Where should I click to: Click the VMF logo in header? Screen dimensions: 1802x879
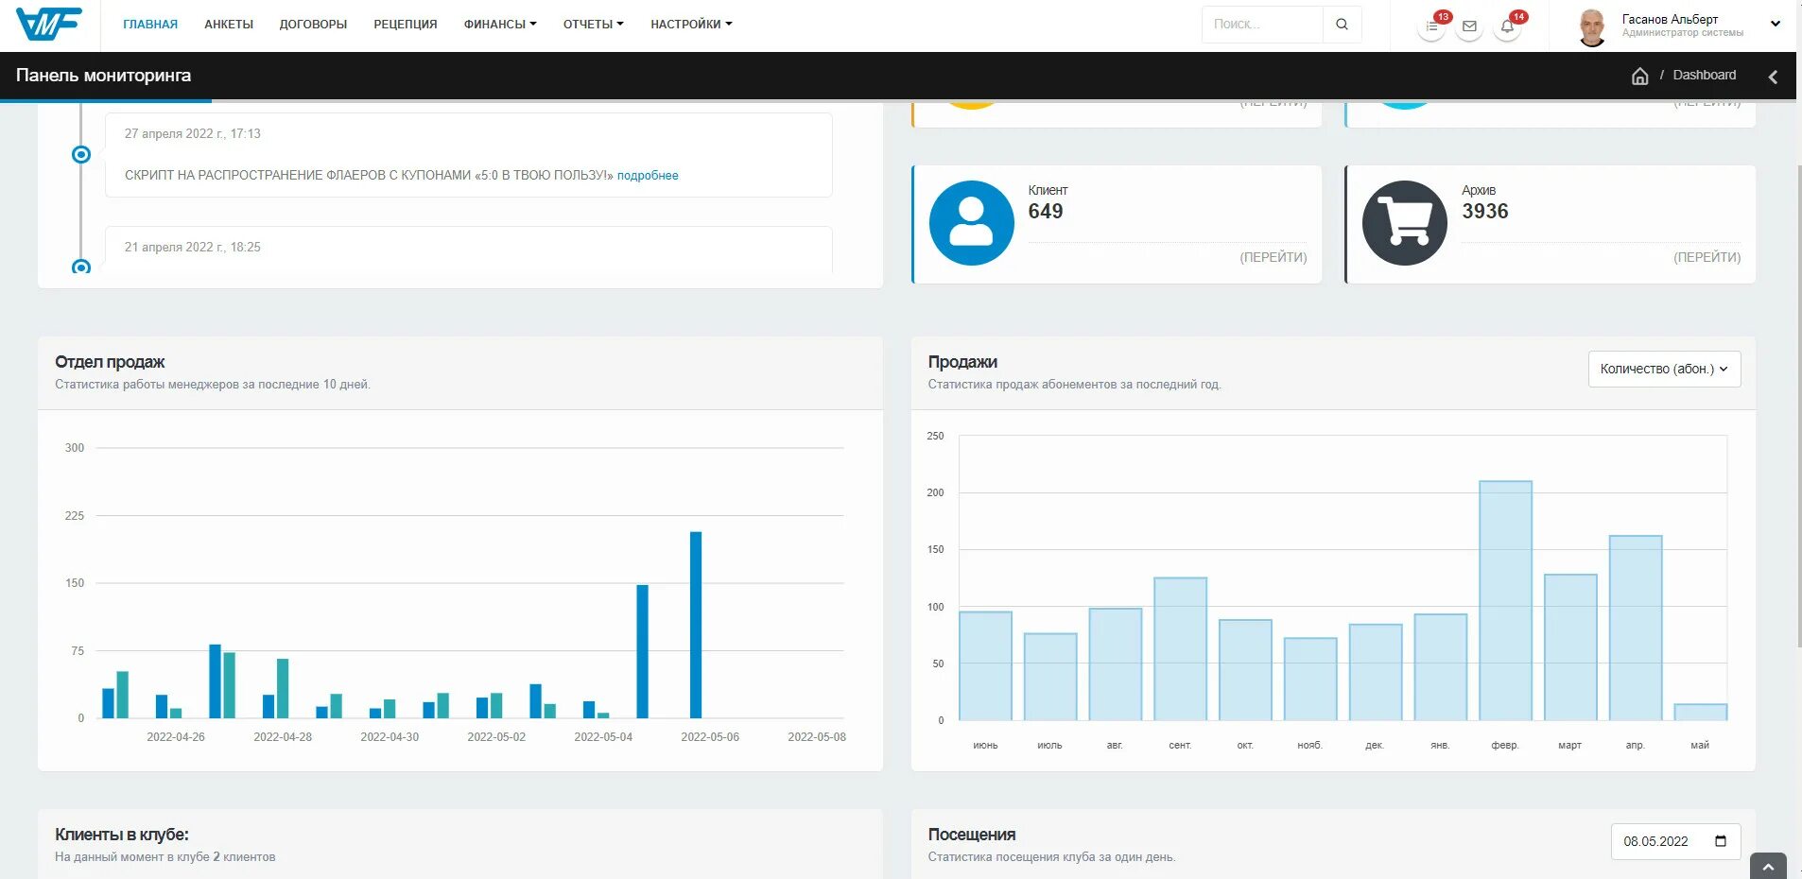pyautogui.click(x=49, y=24)
